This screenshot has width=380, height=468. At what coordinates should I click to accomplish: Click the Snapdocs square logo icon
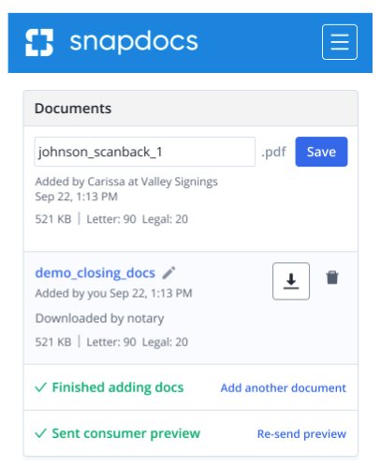pos(39,42)
